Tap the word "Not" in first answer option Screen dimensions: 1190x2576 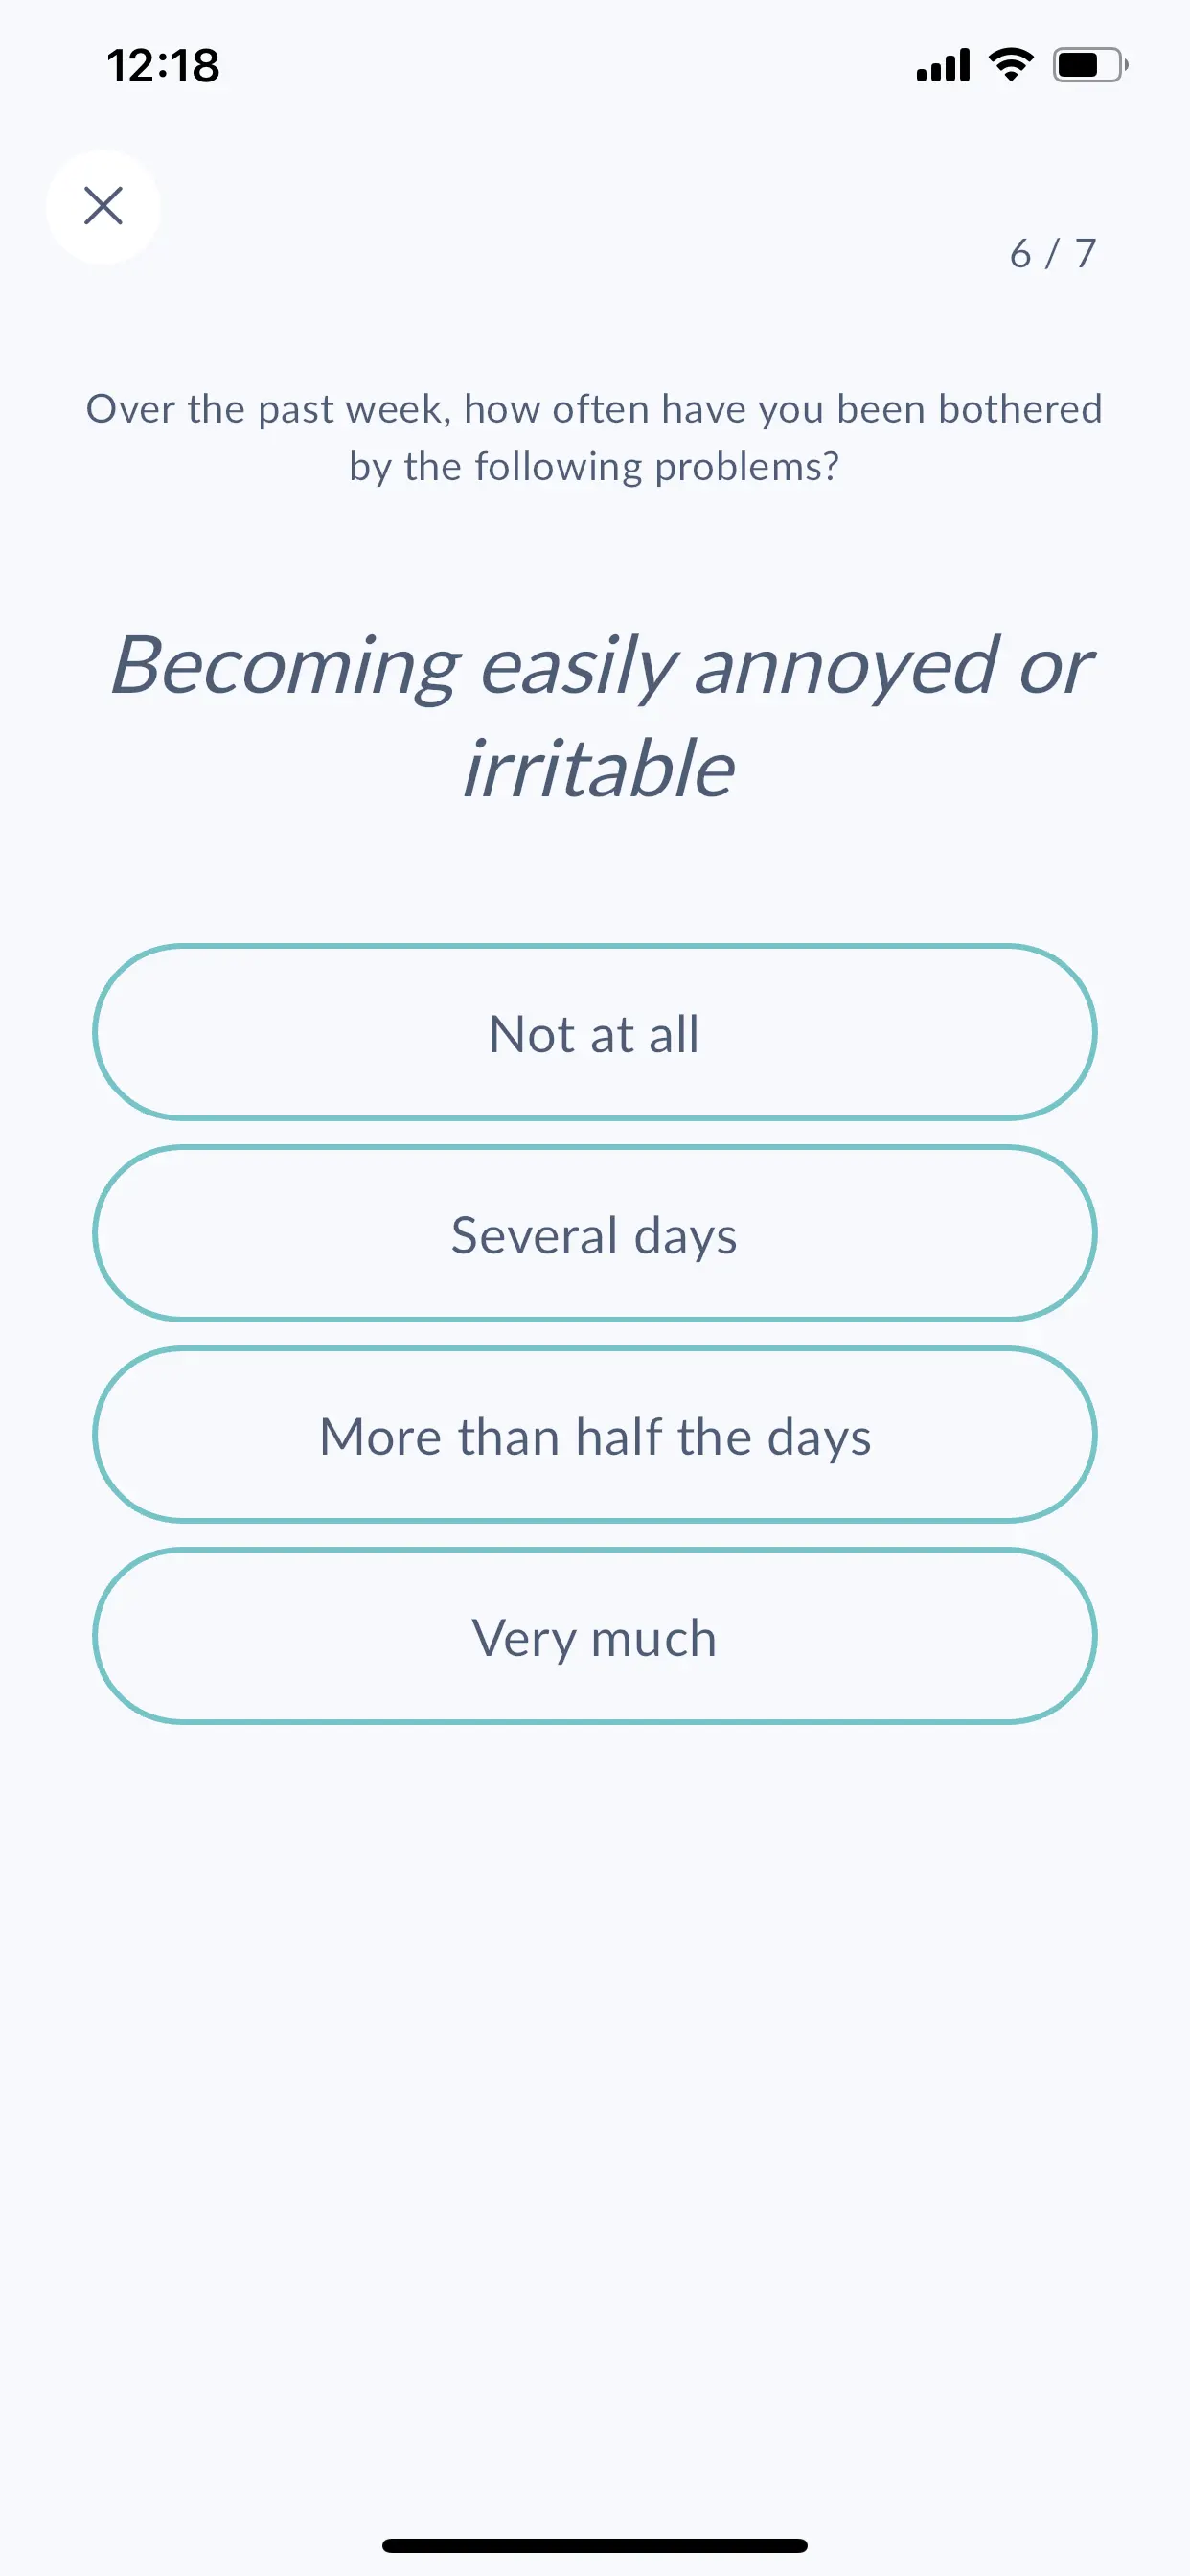532,1034
